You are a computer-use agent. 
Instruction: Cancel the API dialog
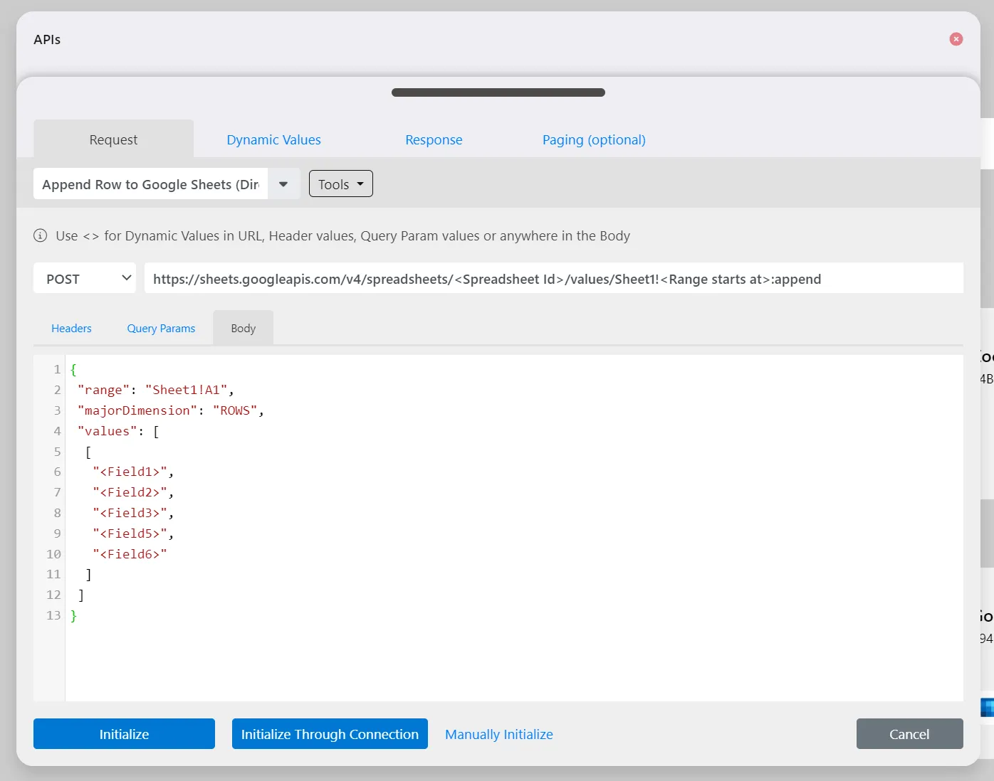(x=909, y=734)
